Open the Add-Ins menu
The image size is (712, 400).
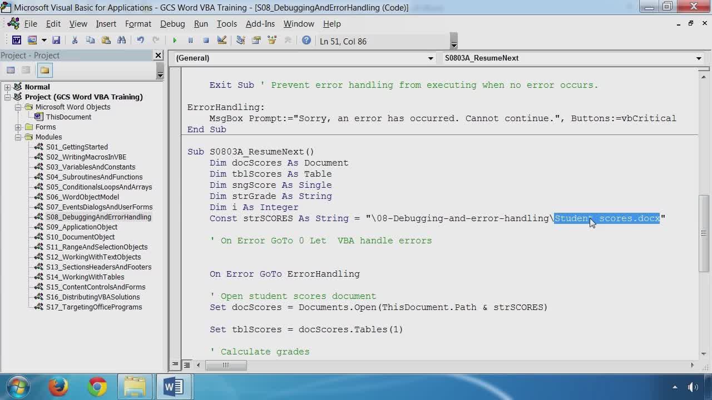[260, 24]
